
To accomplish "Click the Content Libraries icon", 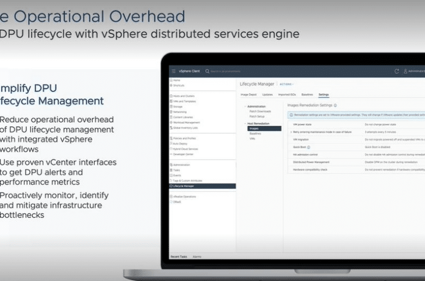I will (171, 117).
